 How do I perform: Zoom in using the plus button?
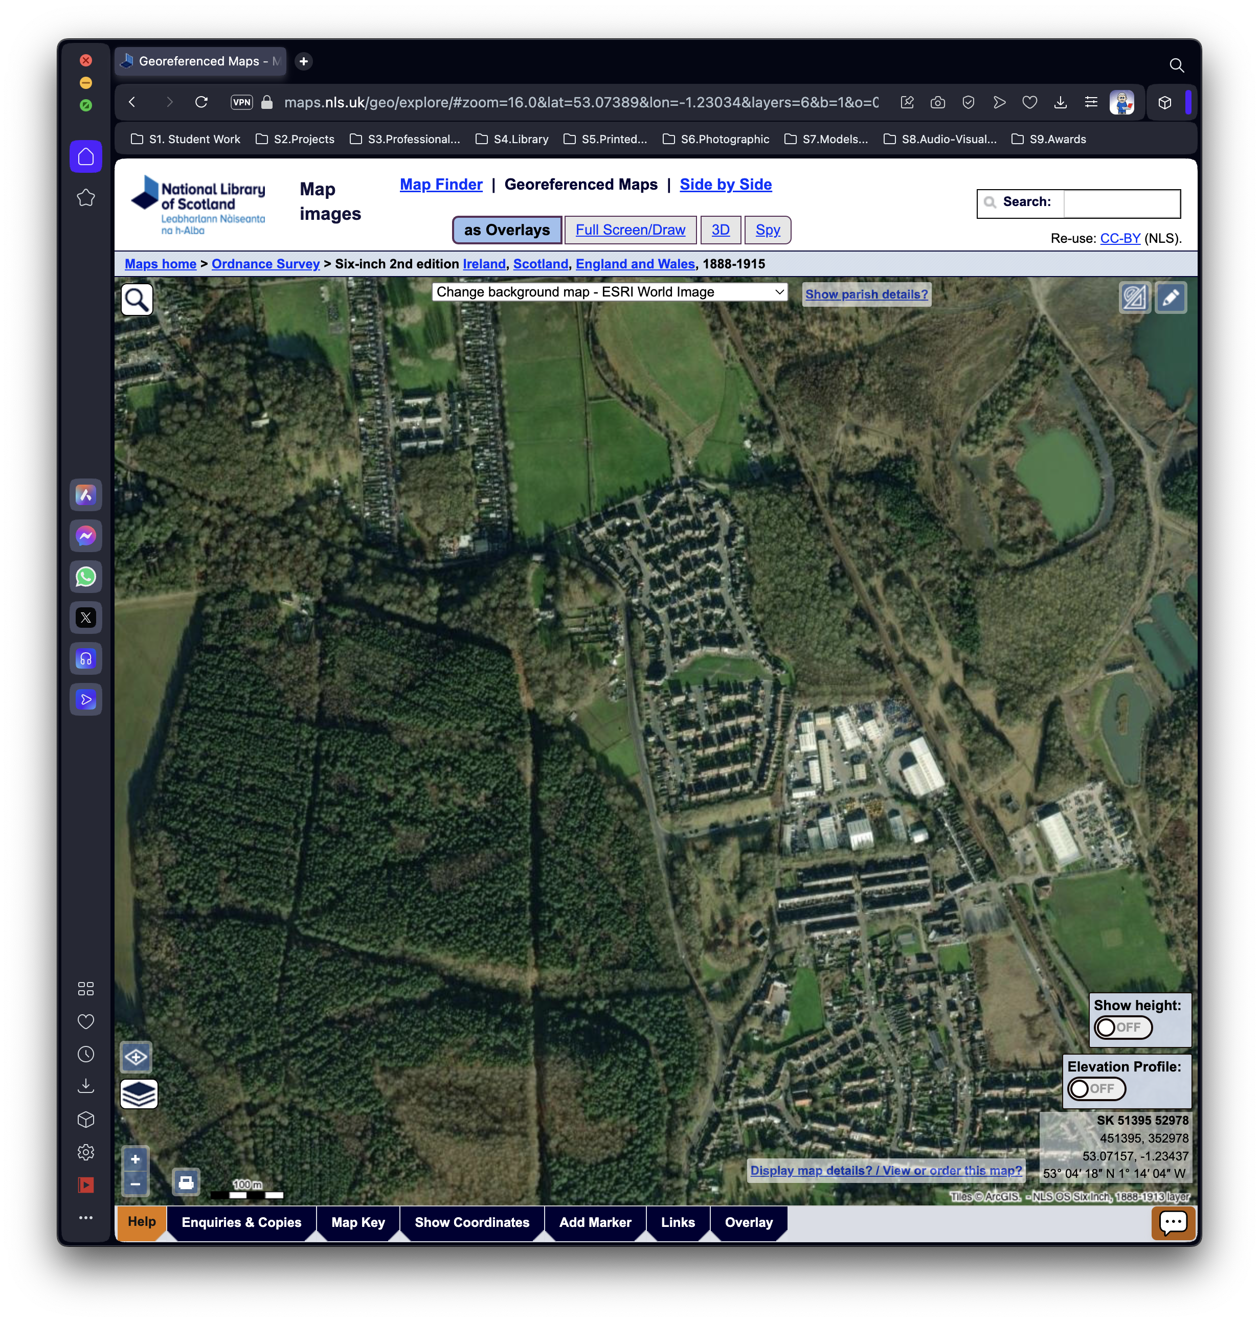(135, 1159)
